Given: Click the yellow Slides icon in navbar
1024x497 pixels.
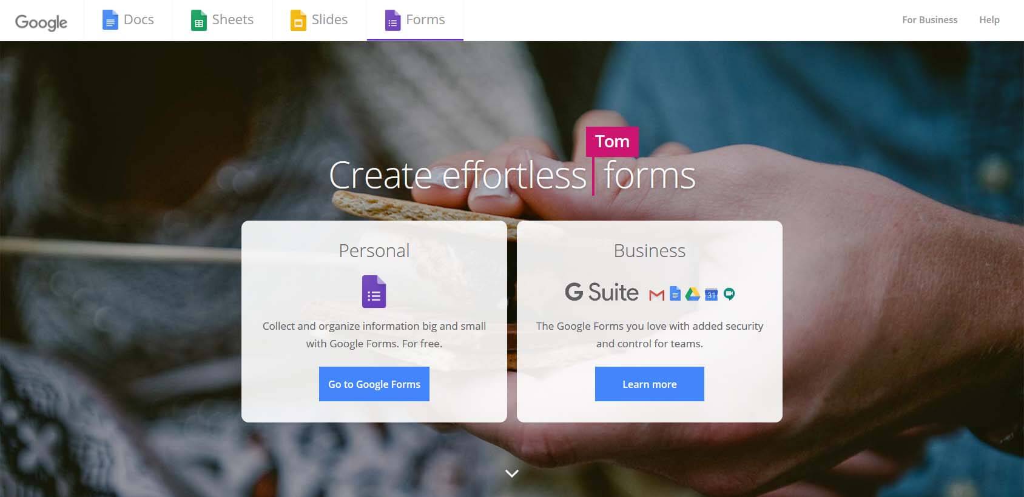Looking at the screenshot, I should coord(297,20).
